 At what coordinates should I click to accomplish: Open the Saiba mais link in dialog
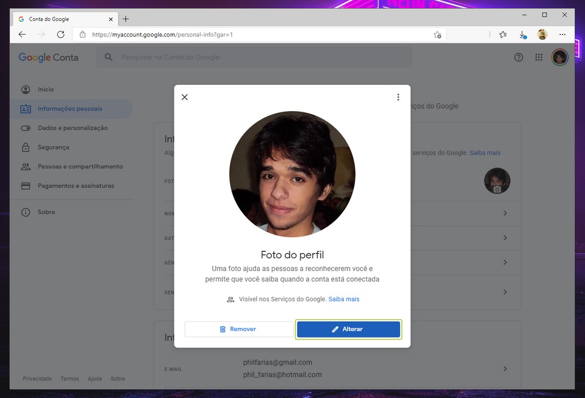(344, 299)
